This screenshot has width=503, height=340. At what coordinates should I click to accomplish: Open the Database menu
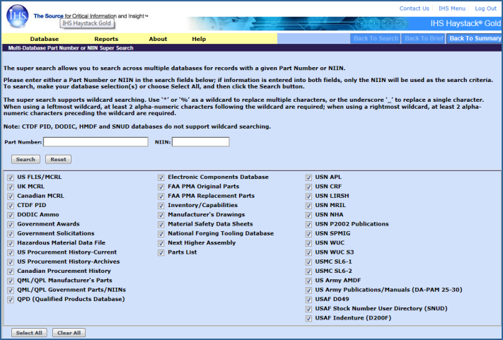(x=45, y=39)
